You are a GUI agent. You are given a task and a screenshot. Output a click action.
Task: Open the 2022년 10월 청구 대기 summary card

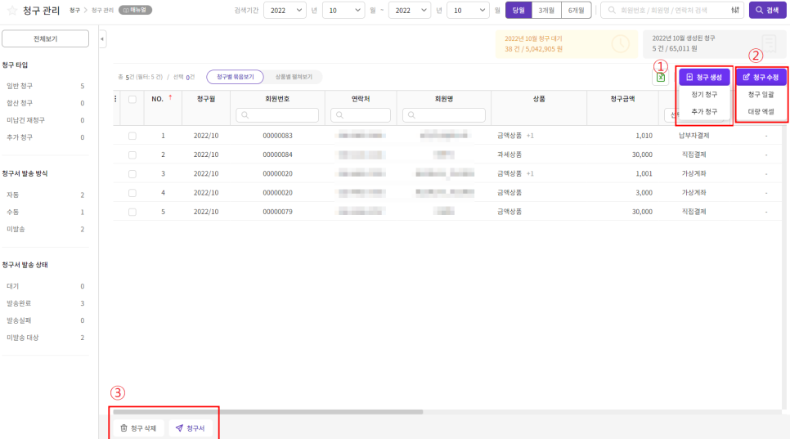click(x=566, y=44)
